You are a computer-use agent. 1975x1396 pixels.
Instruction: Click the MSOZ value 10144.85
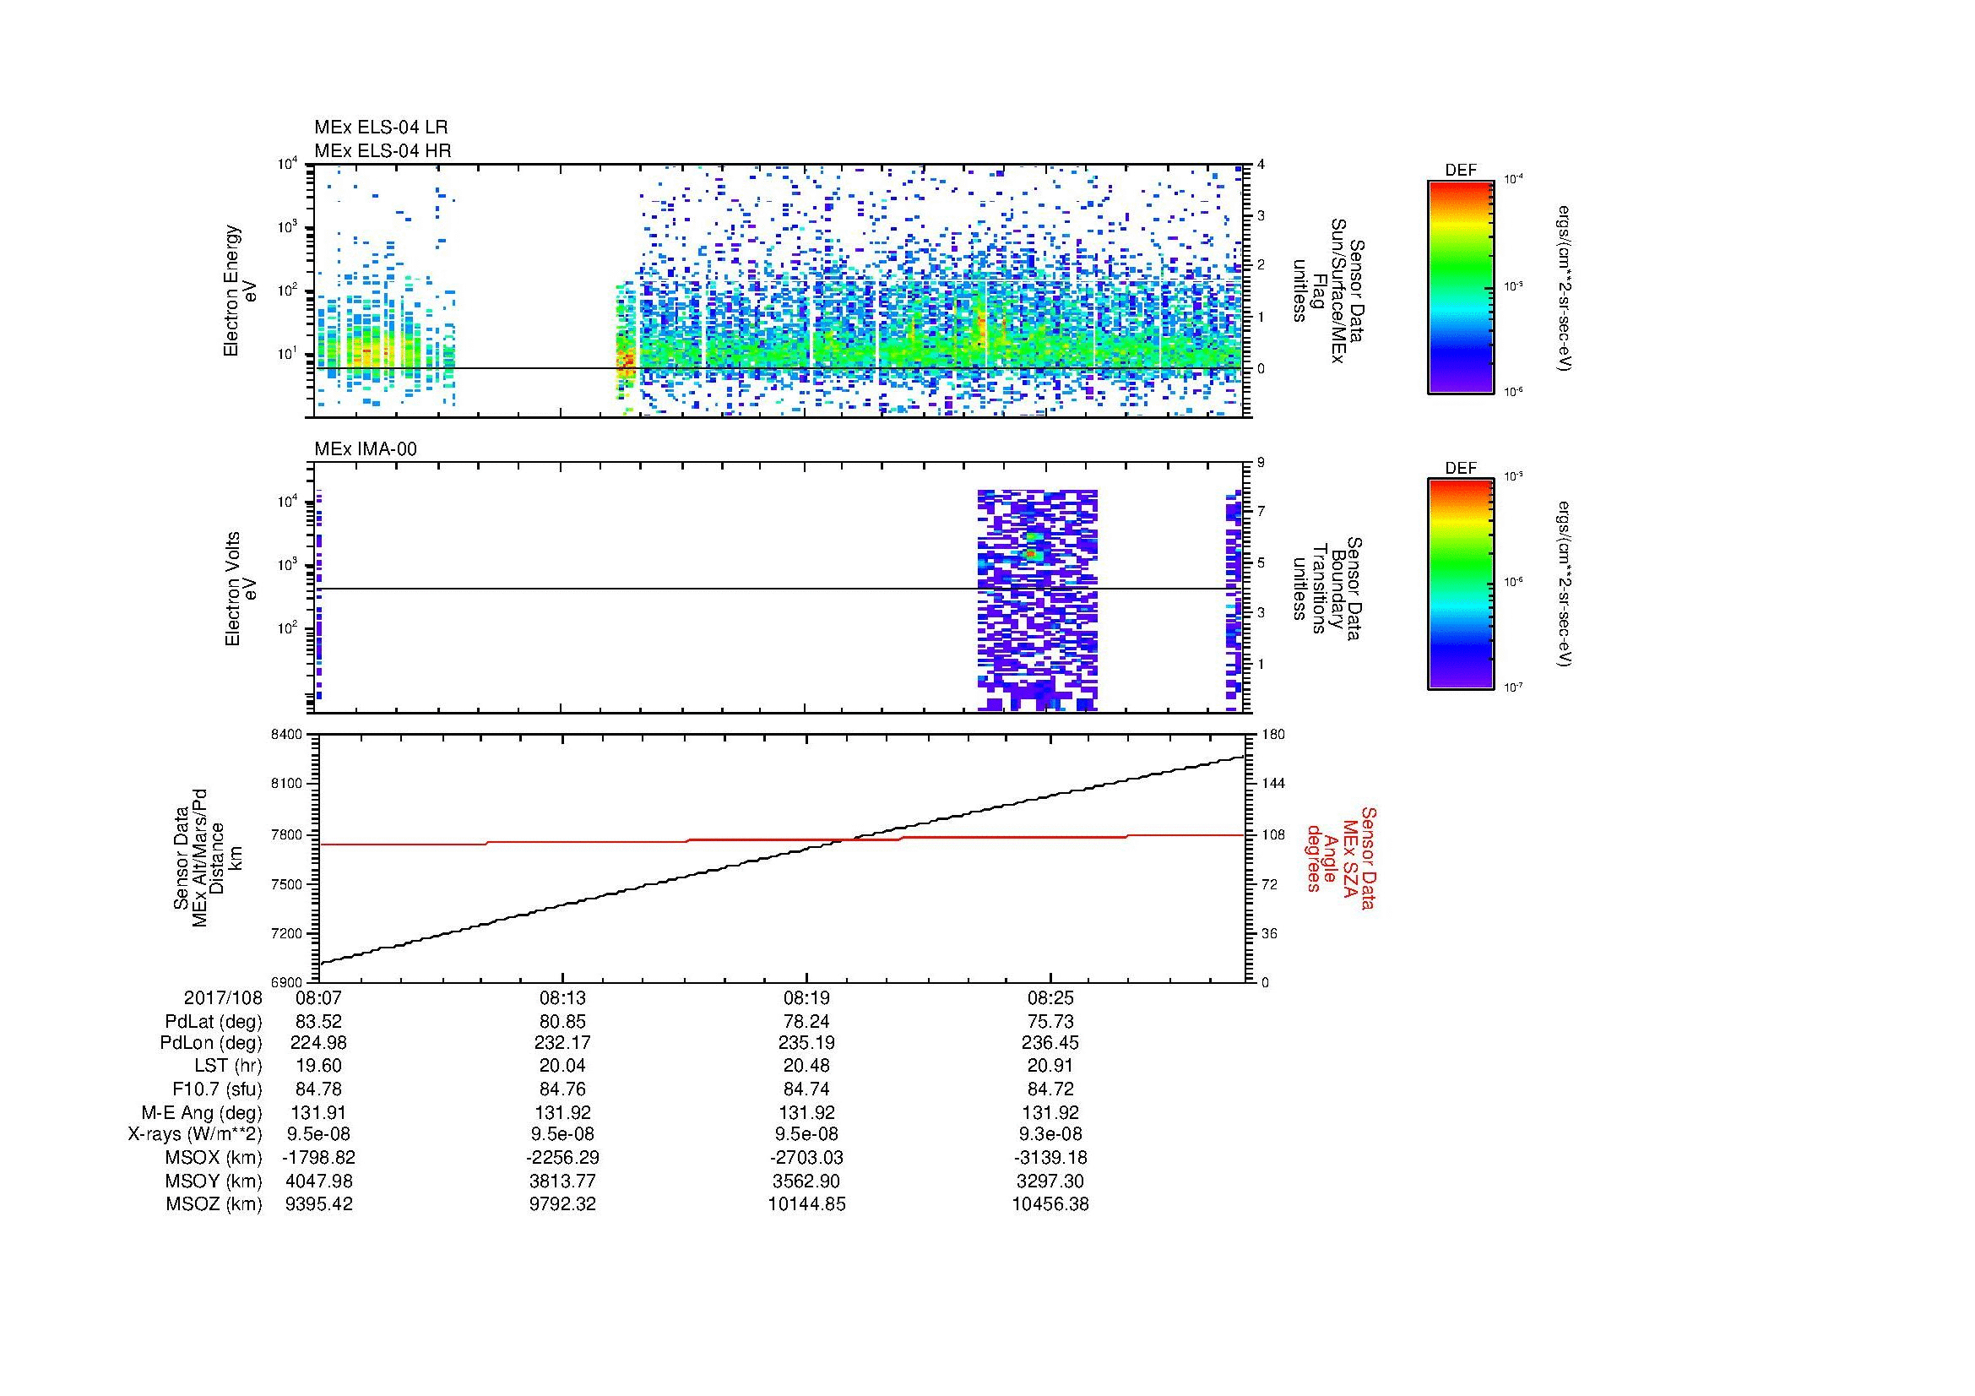point(807,1204)
